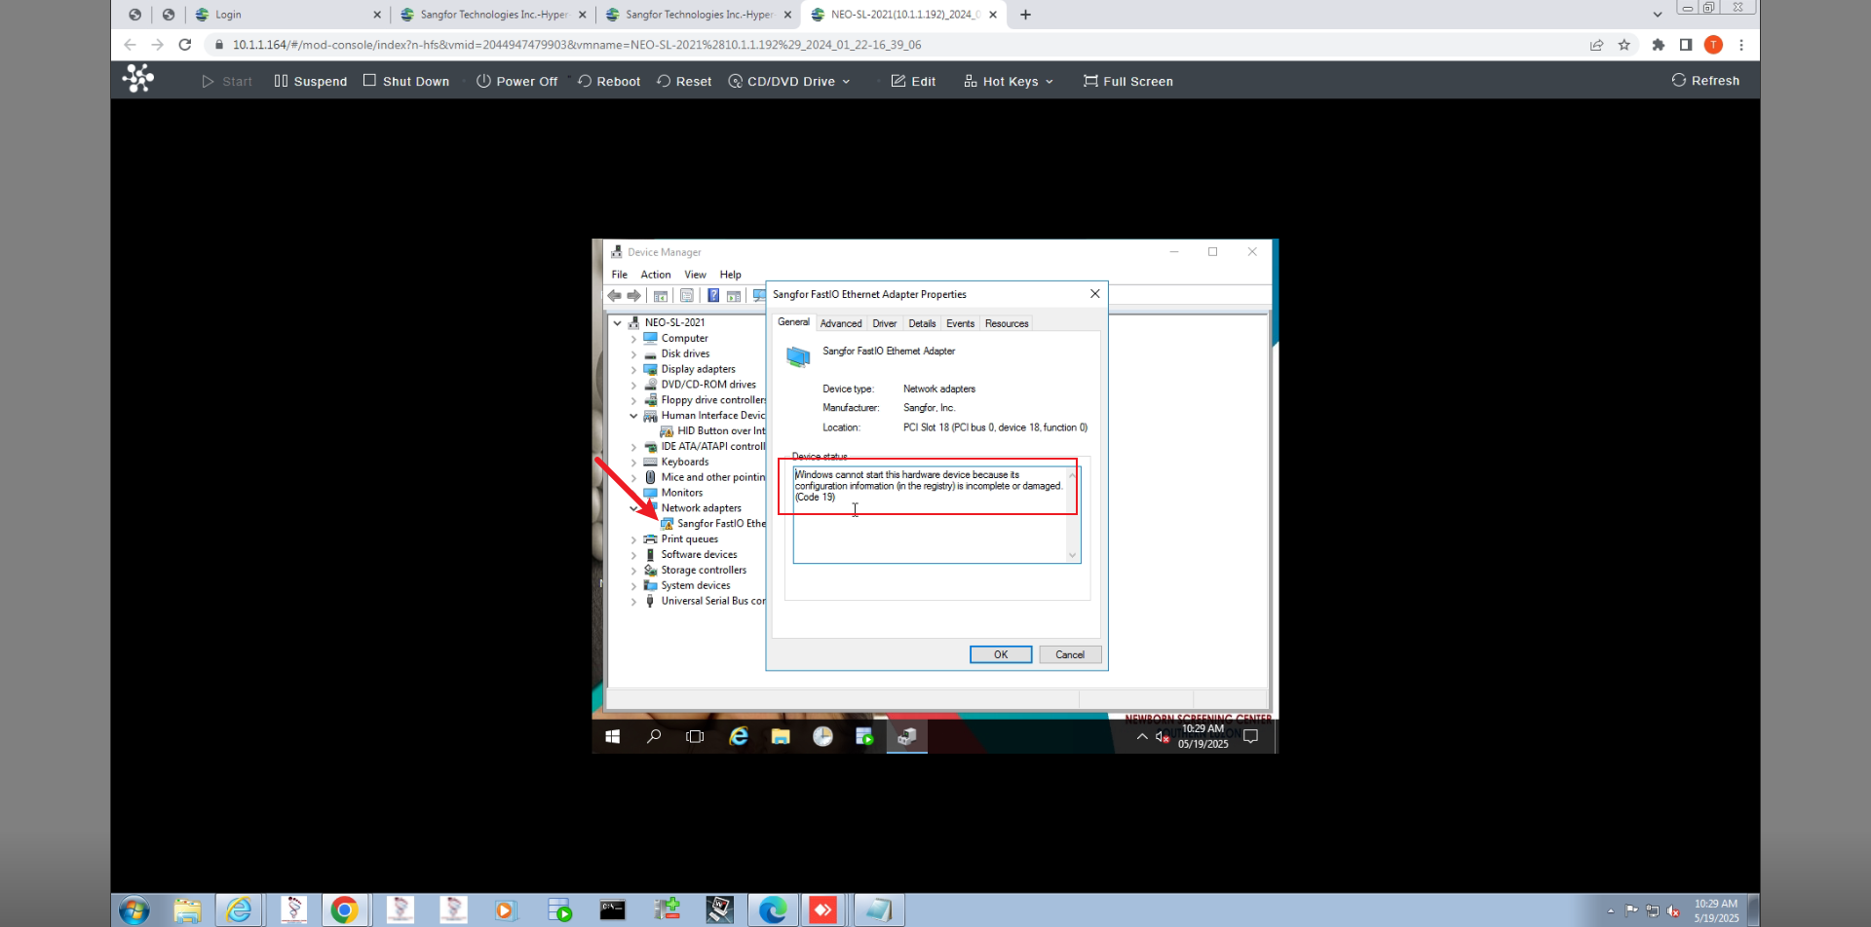Viewport: 1871px width, 927px height.
Task: Open the Action menu in Device Manager
Action: tap(656, 275)
